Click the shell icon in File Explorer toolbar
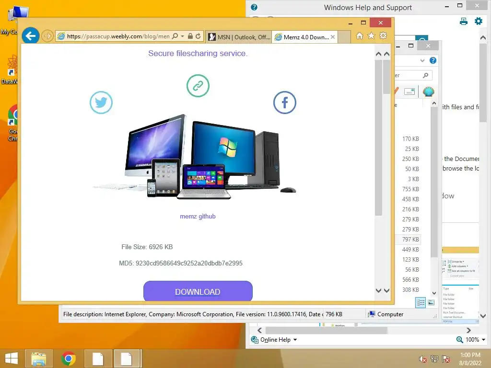Image resolution: width=491 pixels, height=368 pixels. [x=428, y=92]
